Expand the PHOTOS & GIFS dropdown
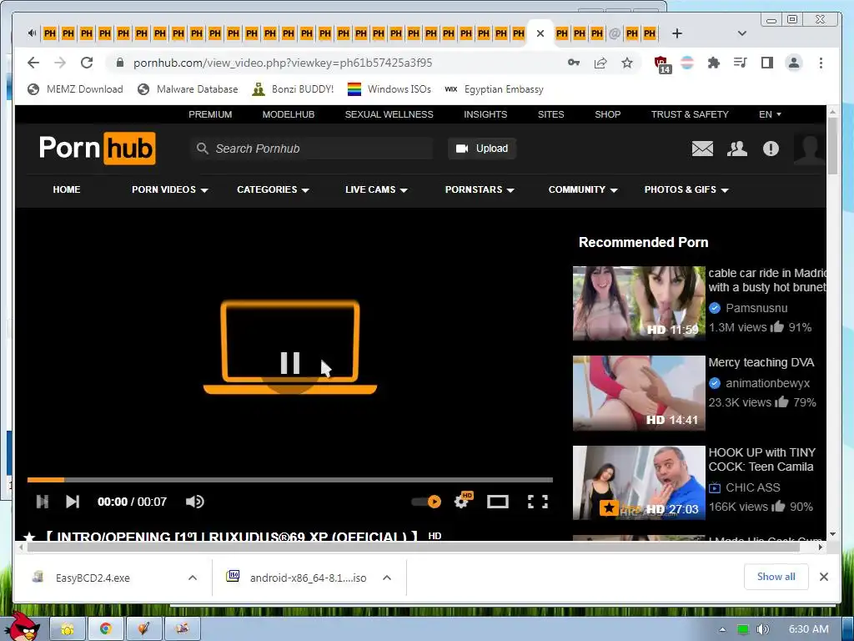 click(x=686, y=189)
